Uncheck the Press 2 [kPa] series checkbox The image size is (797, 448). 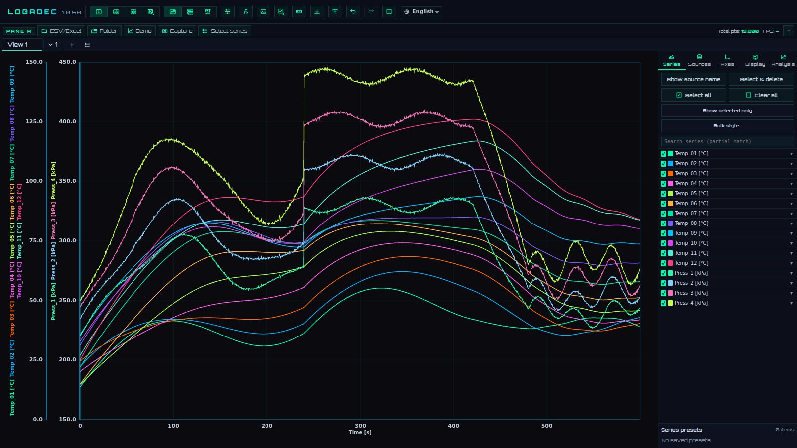pos(664,283)
